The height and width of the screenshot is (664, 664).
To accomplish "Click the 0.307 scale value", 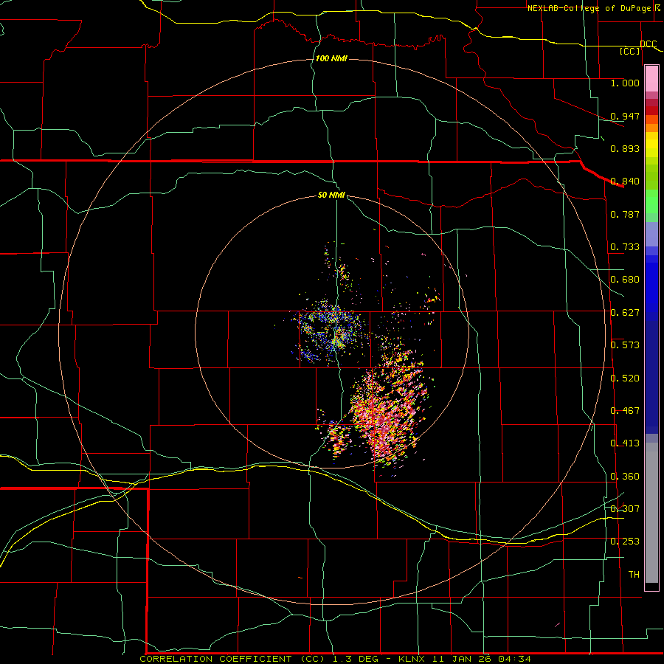I will click(x=625, y=508).
